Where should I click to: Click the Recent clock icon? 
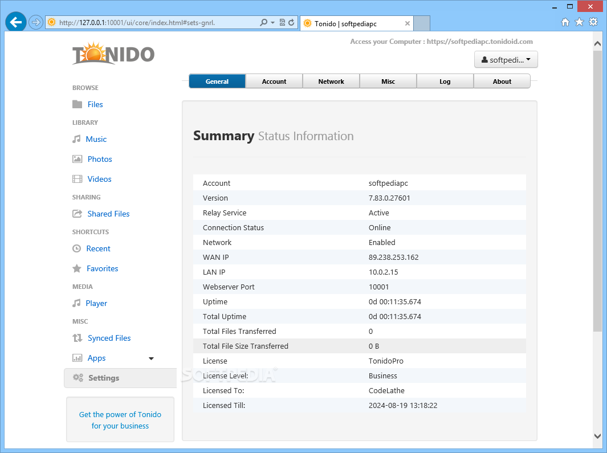click(76, 248)
